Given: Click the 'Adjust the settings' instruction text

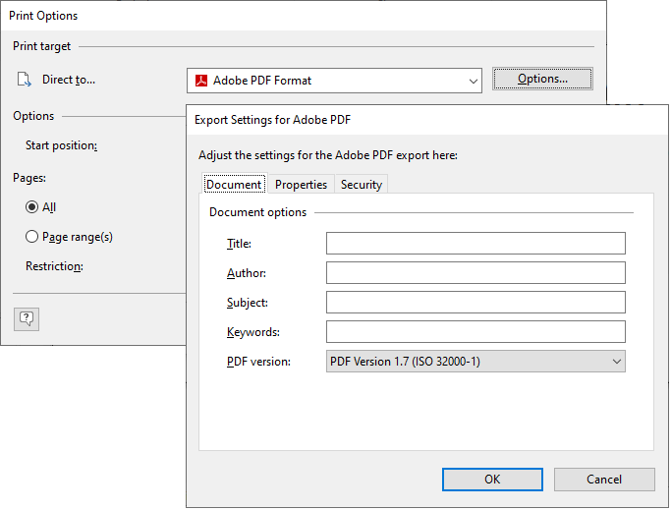Looking at the screenshot, I should point(328,155).
